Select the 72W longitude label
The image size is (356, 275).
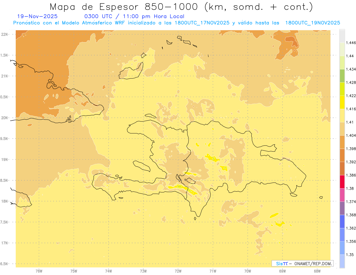(x=178, y=271)
